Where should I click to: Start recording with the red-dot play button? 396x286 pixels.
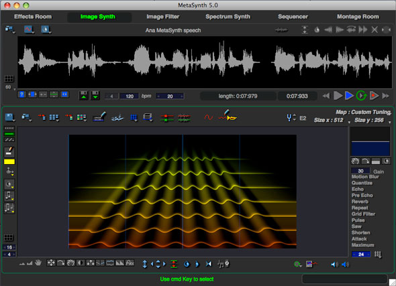click(x=374, y=96)
